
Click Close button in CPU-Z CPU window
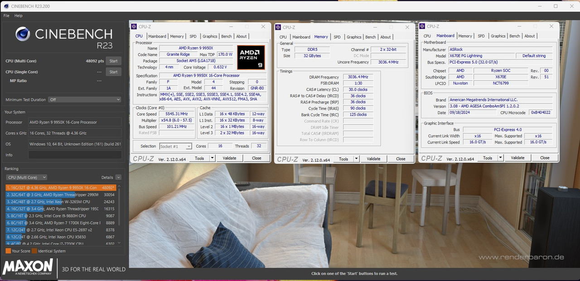click(256, 158)
